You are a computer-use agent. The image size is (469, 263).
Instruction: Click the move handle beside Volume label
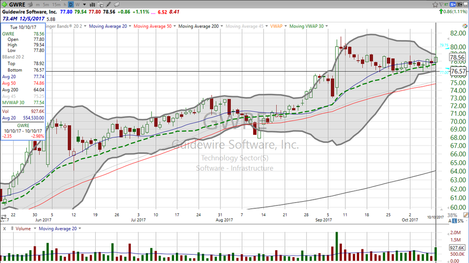(12, 228)
